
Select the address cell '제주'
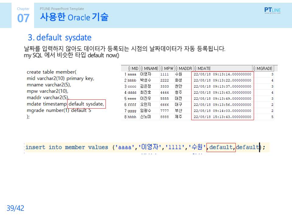[179, 117]
